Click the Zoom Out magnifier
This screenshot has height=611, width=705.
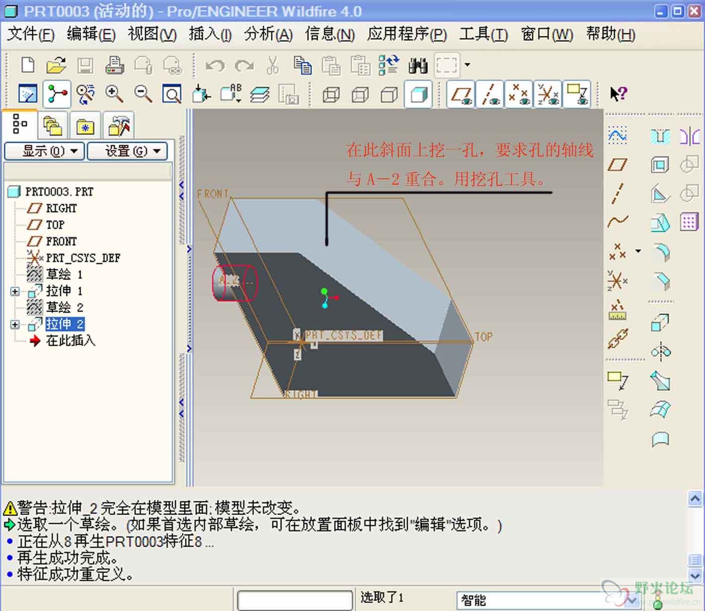click(143, 93)
